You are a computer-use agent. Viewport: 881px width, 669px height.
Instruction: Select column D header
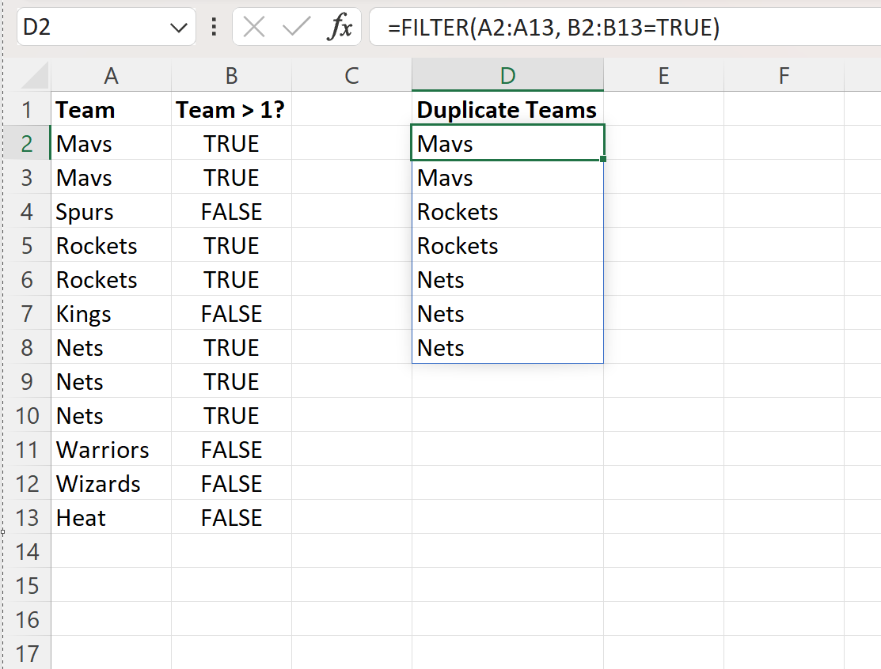coord(508,75)
